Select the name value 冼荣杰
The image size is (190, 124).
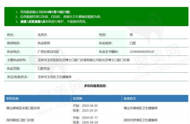[x=42, y=35]
